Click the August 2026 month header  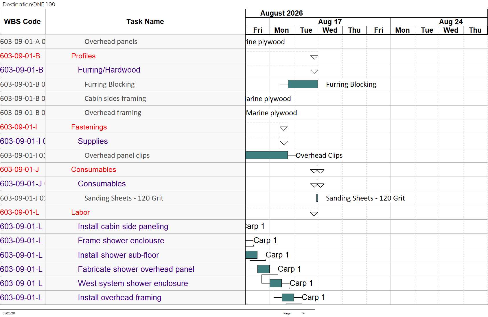[x=281, y=13]
